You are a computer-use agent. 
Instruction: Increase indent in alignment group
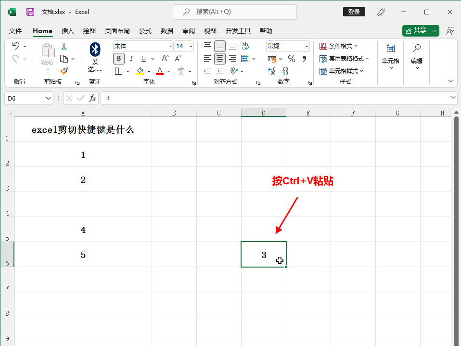(220, 71)
